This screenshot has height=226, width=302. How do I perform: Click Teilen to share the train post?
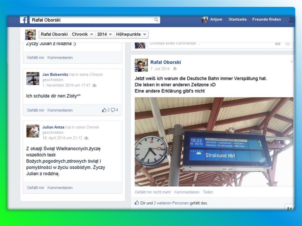[208, 192]
